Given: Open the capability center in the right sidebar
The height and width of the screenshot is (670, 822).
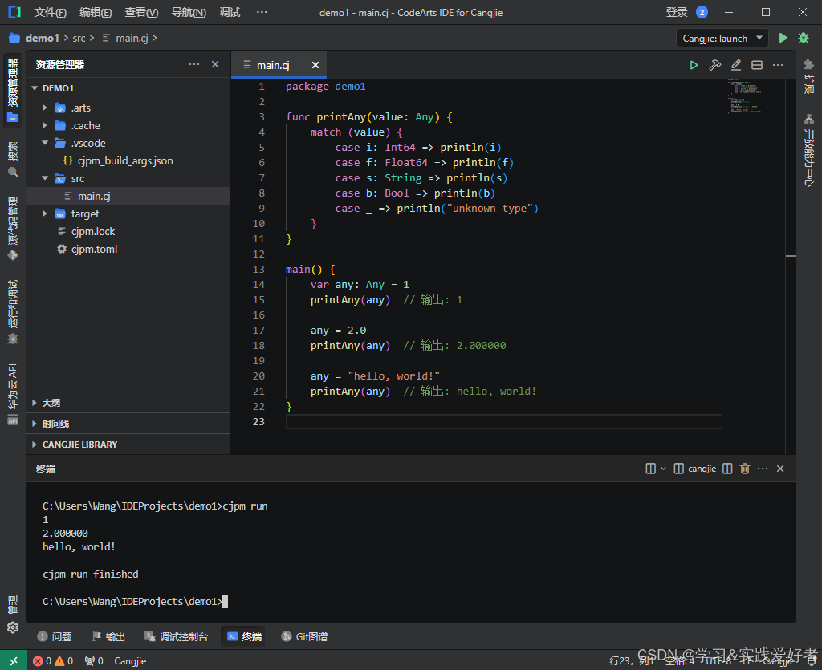Looking at the screenshot, I should 809,150.
